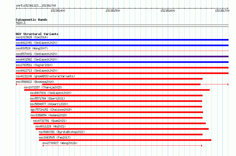Open variant nsv1072157 (Thareja2015) label
Image resolution: width=236 pixels, height=156 pixels.
[x=43, y=87]
